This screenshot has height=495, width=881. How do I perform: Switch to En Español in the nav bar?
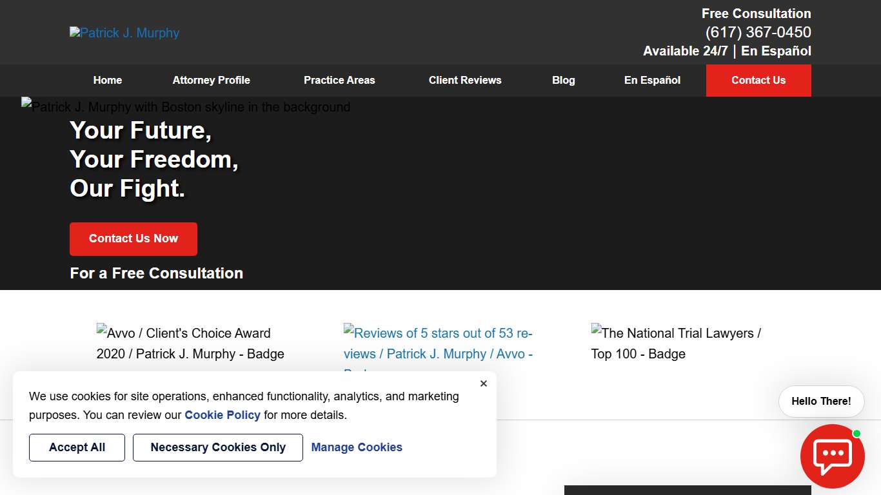652,81
